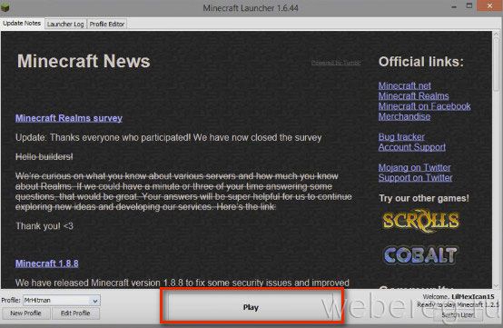Open the Minecraft Realms survey article link

pyautogui.click(x=69, y=118)
